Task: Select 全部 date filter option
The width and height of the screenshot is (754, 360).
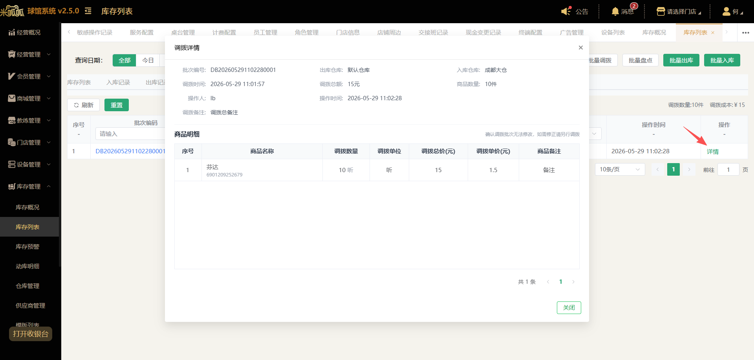Action: tap(124, 60)
